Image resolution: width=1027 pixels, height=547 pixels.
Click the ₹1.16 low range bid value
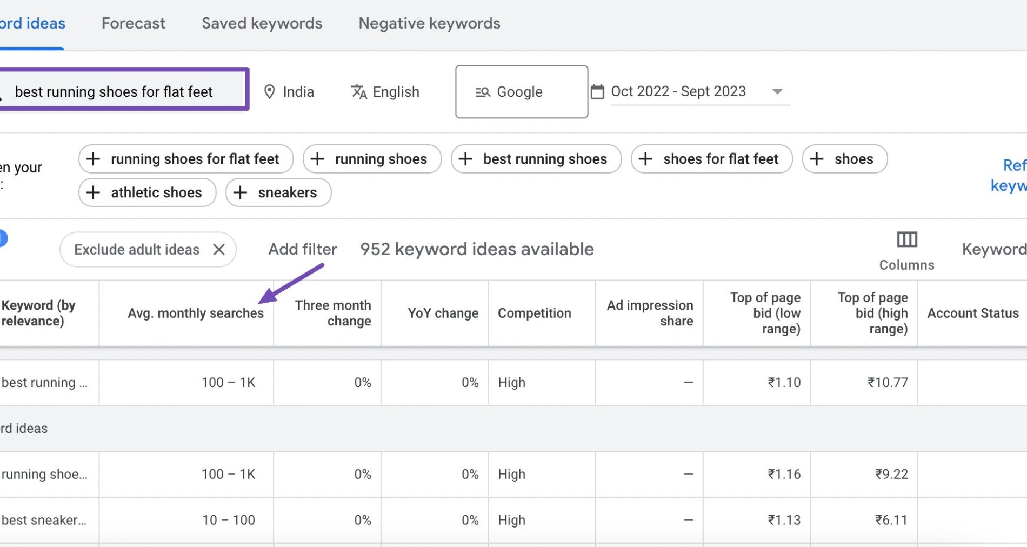point(784,475)
